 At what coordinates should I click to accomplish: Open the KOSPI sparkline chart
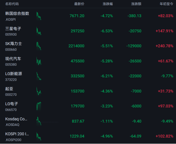click(x=39, y=16)
